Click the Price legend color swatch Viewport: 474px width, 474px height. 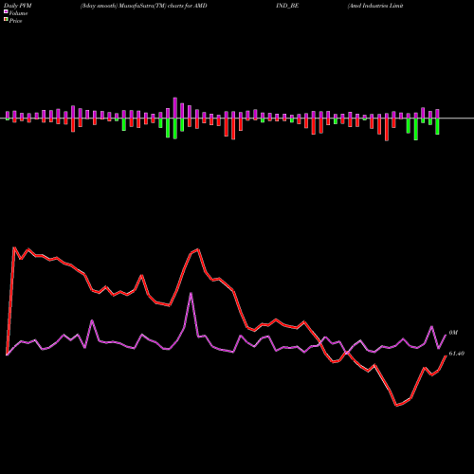(x=6, y=20)
